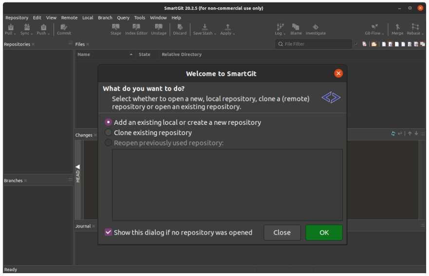
Task: Open the Repositories panel options menu
Action: [70, 43]
